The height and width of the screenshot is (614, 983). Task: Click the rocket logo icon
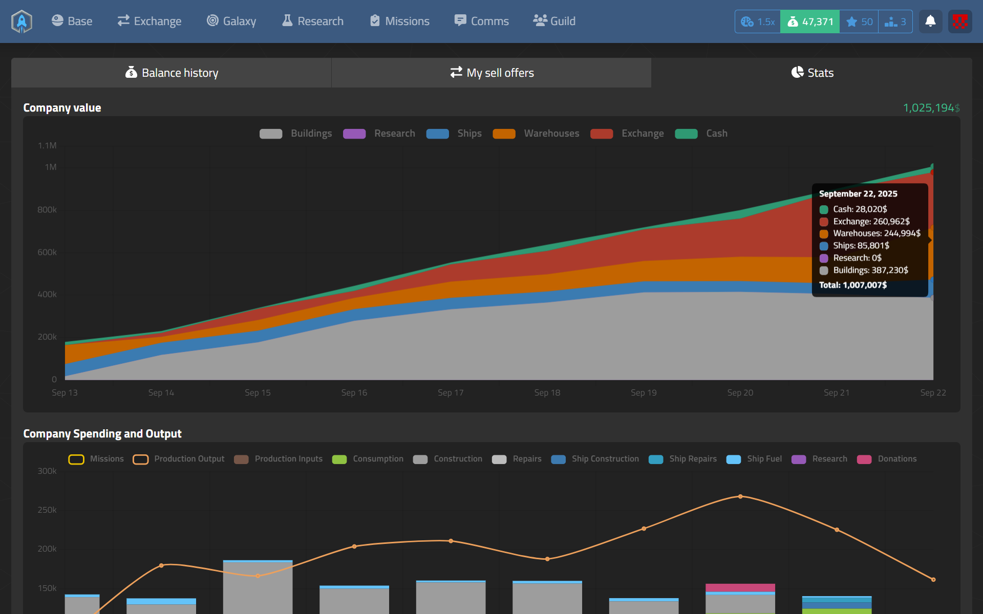coord(22,21)
